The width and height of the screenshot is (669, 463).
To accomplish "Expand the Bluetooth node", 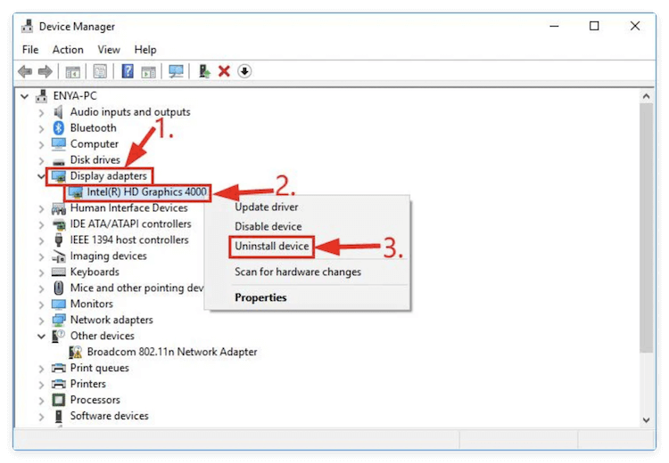I will pos(41,128).
